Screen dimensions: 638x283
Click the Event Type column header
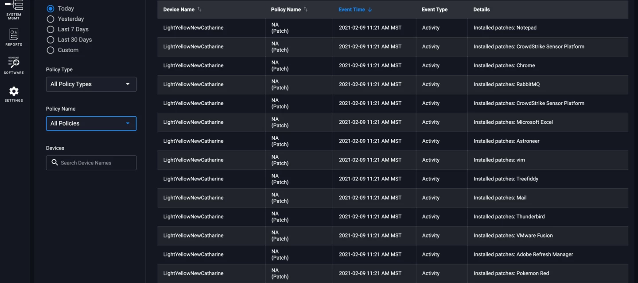tap(435, 9)
